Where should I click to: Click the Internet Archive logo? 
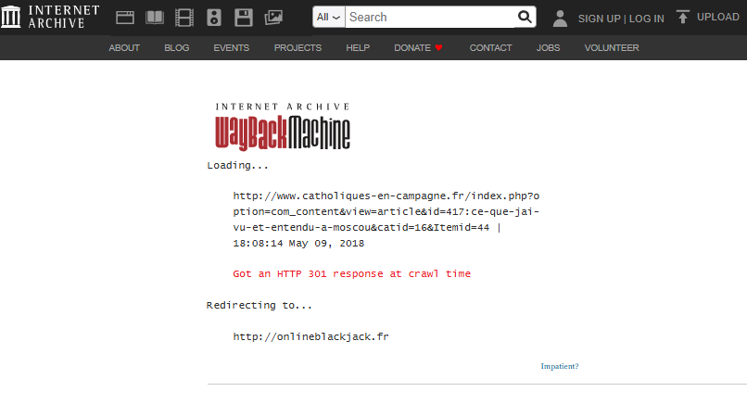click(x=50, y=18)
